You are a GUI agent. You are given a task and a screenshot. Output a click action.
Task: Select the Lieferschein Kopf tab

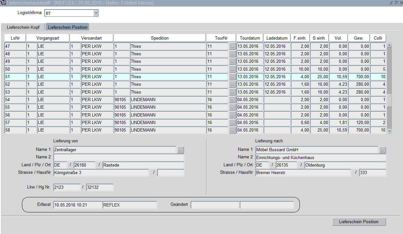[x=23, y=27]
